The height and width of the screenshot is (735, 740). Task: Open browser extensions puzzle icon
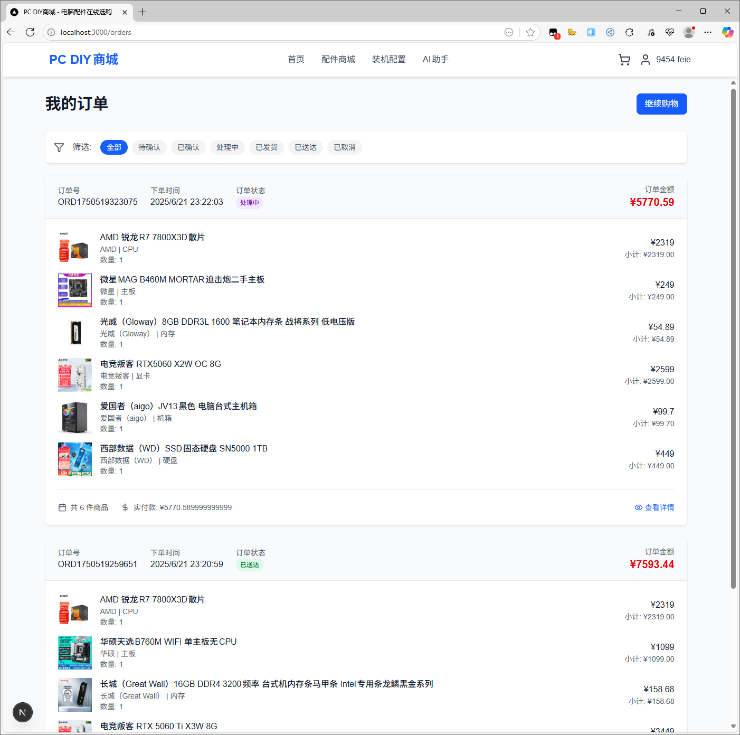[x=629, y=32]
